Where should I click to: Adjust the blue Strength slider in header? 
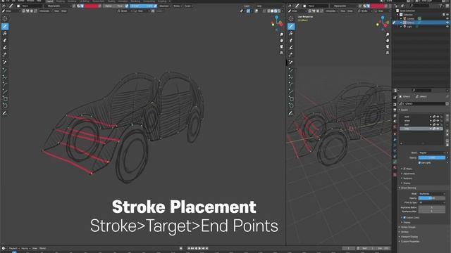click(x=142, y=6)
